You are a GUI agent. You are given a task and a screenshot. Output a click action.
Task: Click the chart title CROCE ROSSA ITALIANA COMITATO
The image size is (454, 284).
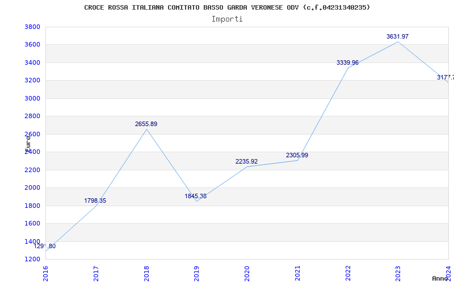pos(228,7)
